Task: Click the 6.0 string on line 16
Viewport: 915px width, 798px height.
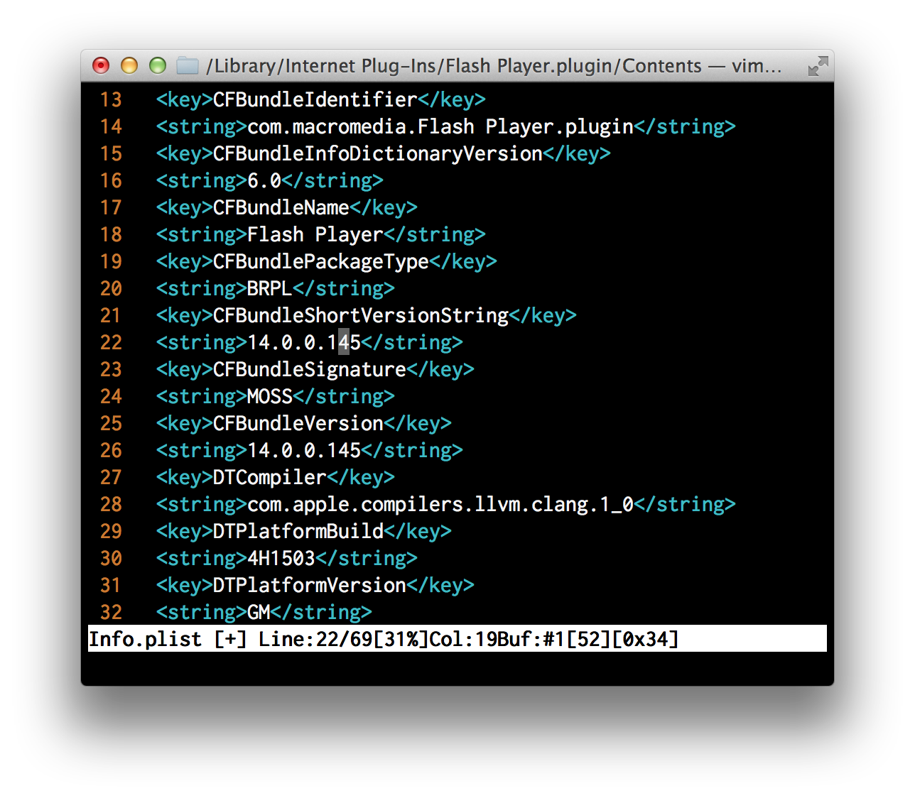Action: coord(264,180)
